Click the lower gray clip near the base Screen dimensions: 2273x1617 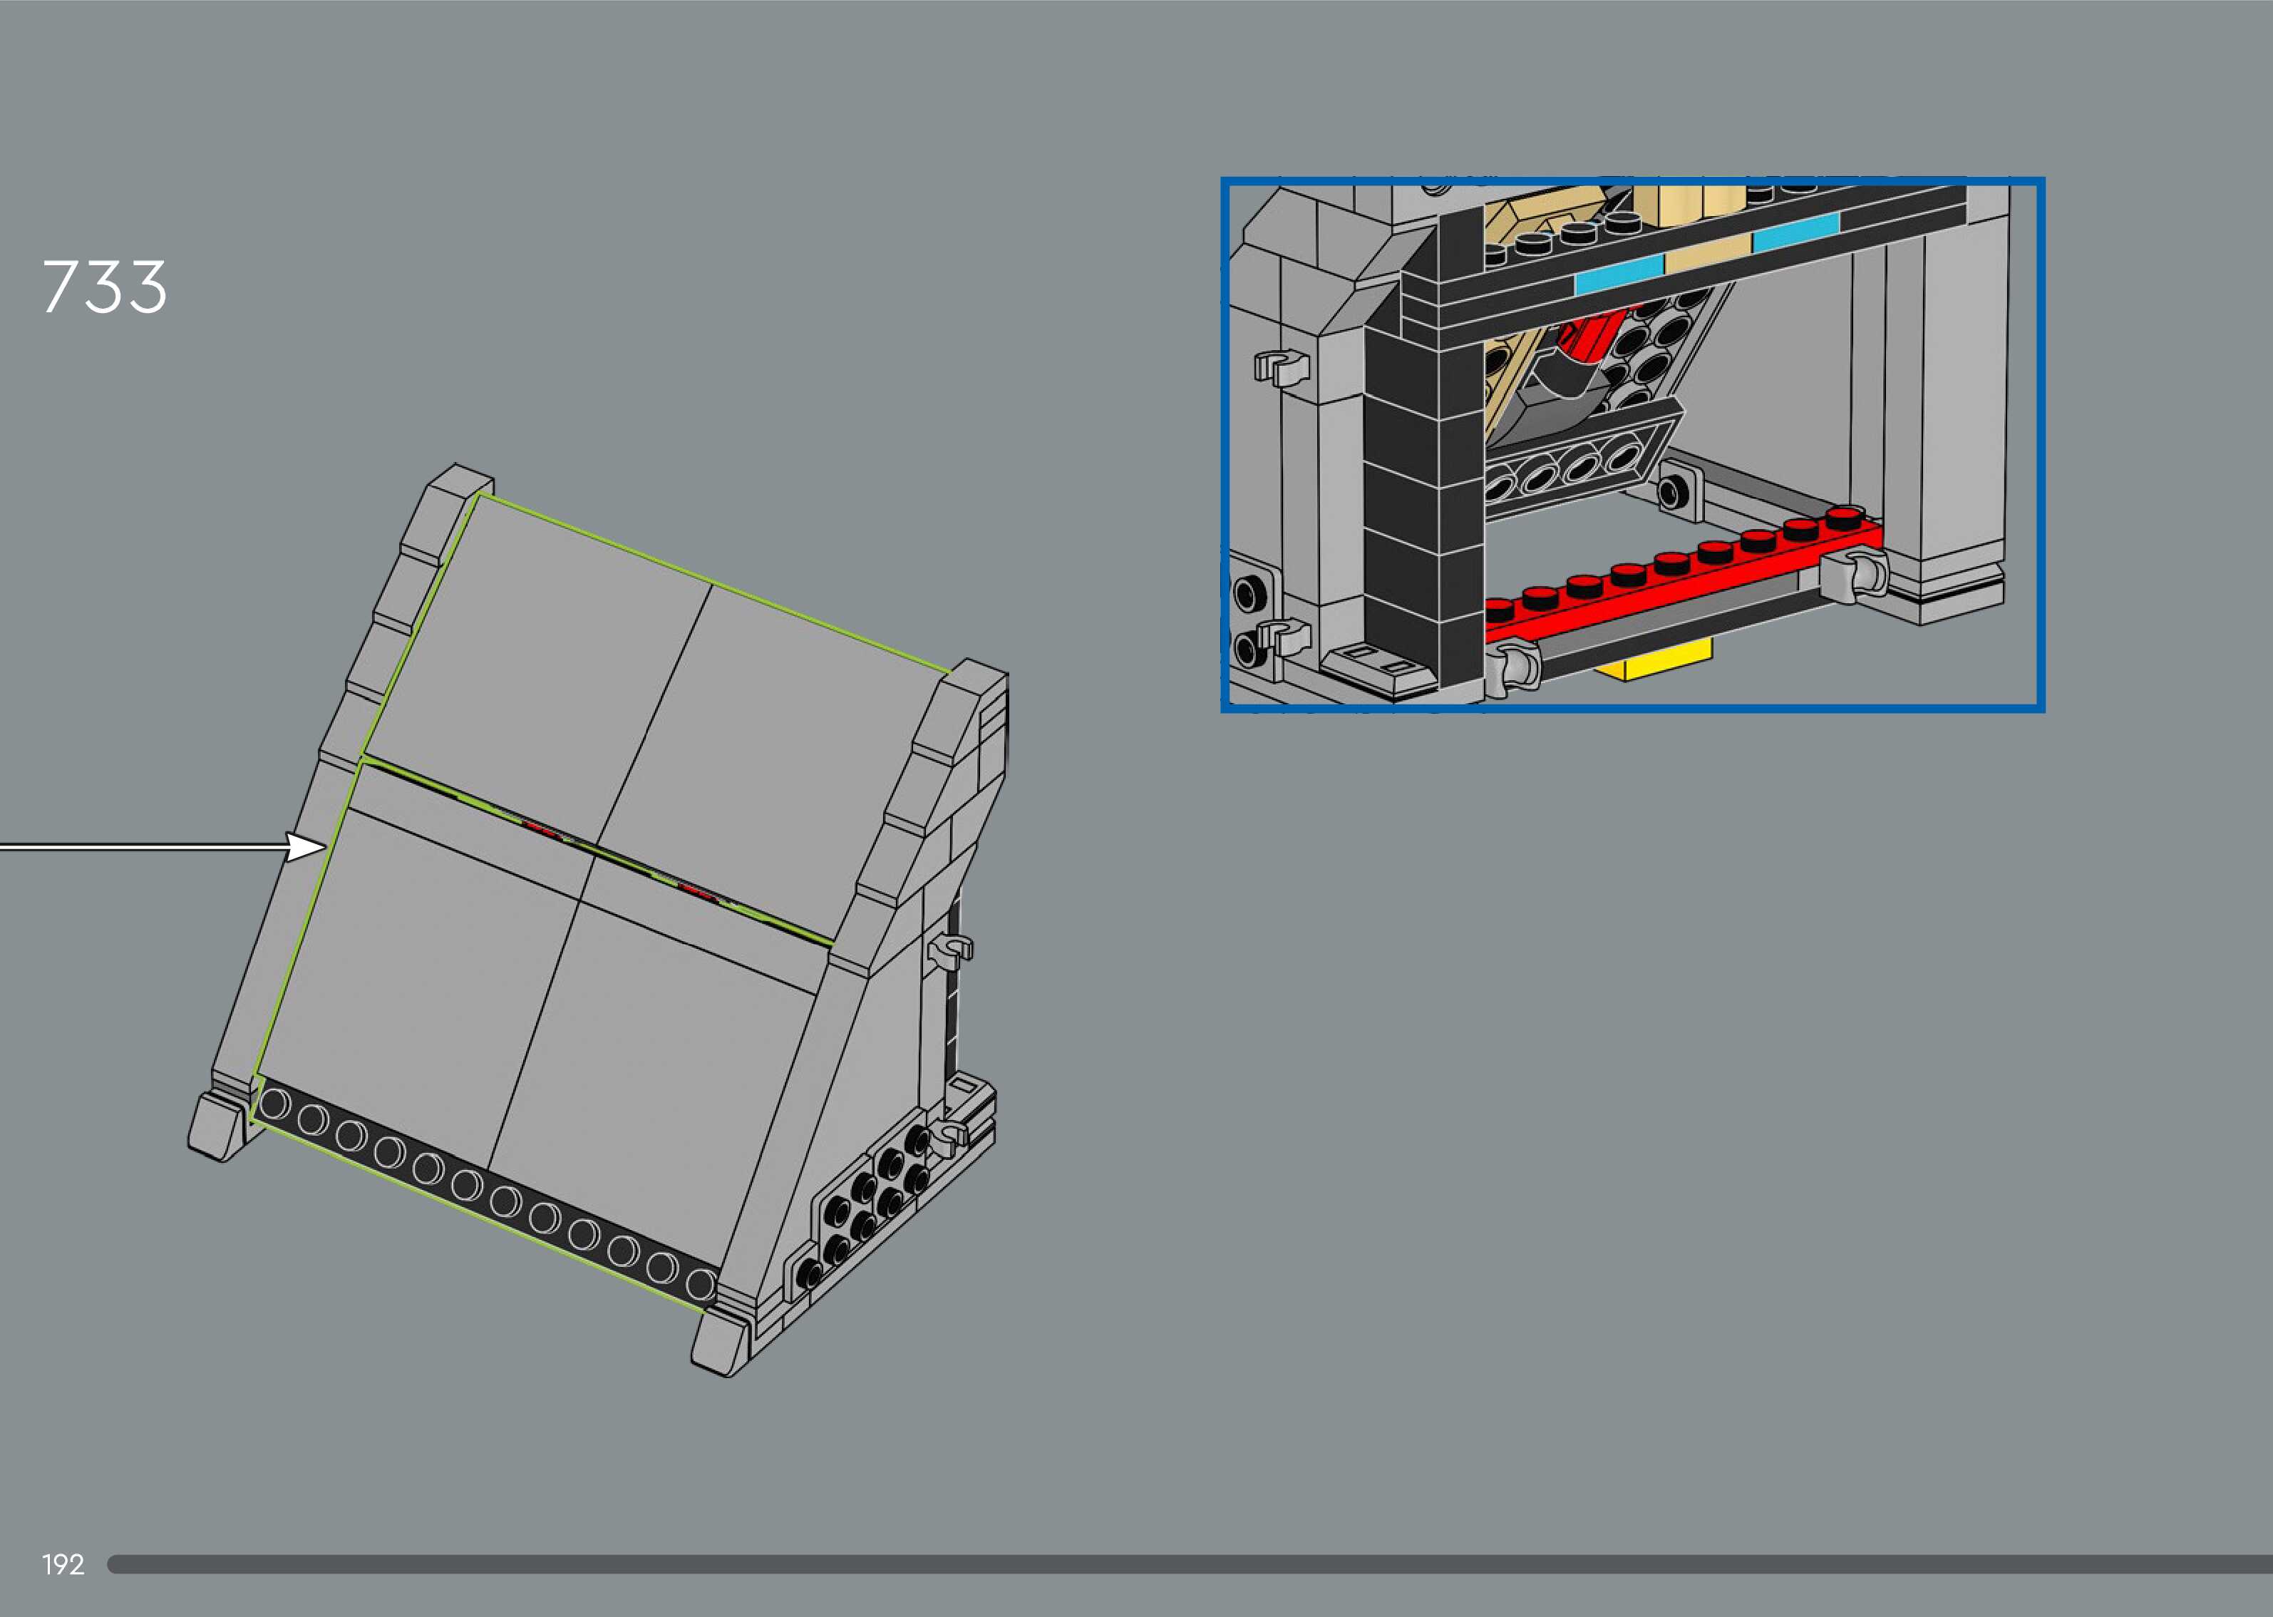949,1134
